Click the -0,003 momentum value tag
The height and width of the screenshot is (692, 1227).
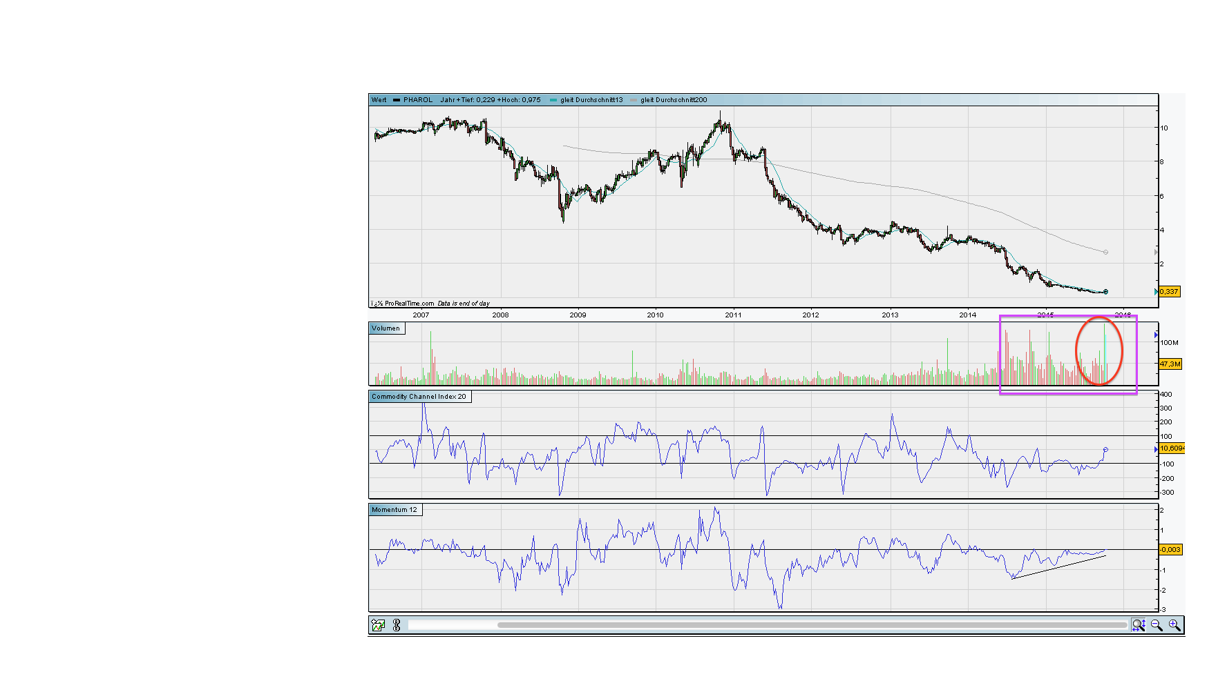tap(1170, 550)
